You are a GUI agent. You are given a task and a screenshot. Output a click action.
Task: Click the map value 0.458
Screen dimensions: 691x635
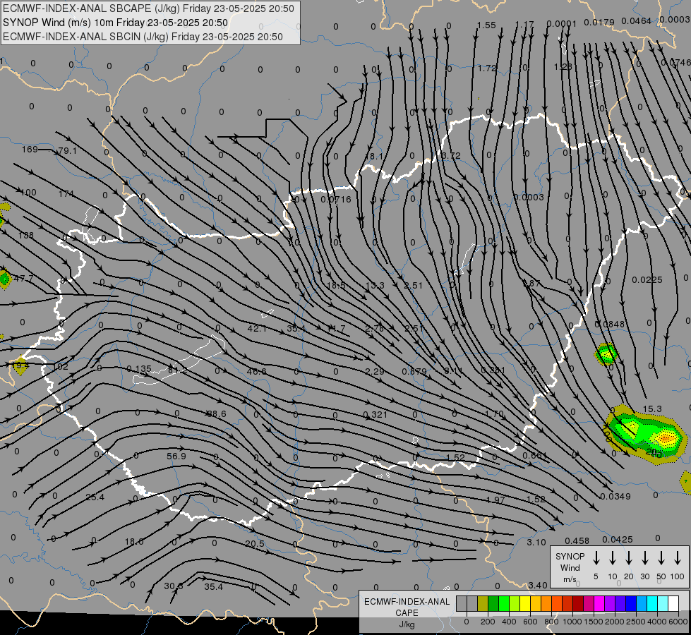577,540
